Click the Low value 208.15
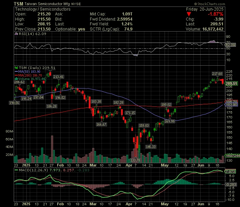The width and height of the screenshot is (240, 207). [44, 24]
